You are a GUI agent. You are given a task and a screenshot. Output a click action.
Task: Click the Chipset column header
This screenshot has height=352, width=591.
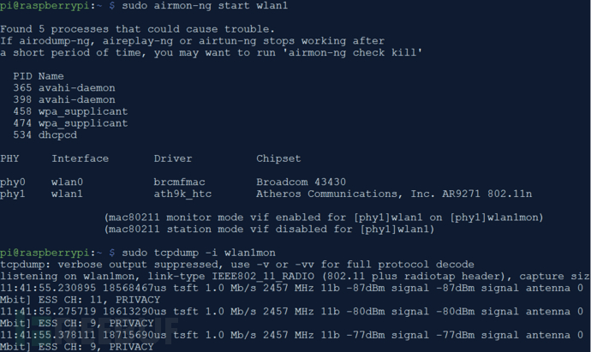(278, 158)
